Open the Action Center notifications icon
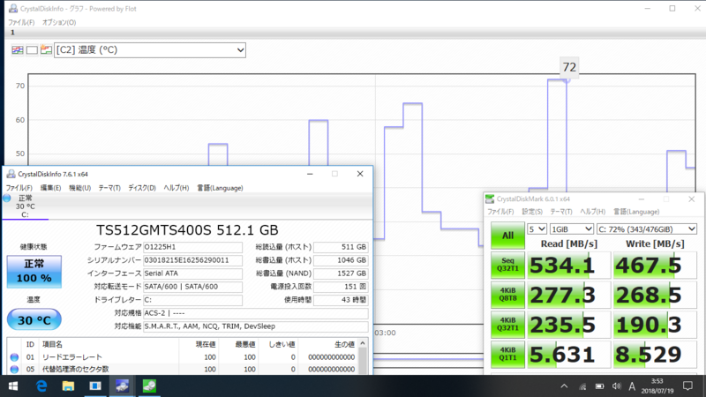 687,386
